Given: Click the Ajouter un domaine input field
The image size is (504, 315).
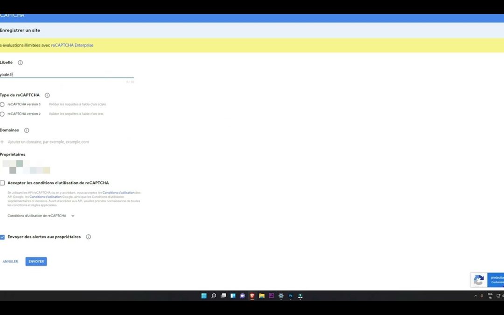Looking at the screenshot, I should click(x=48, y=142).
